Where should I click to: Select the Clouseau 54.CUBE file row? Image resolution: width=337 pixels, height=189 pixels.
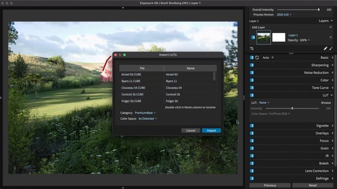coord(142,88)
